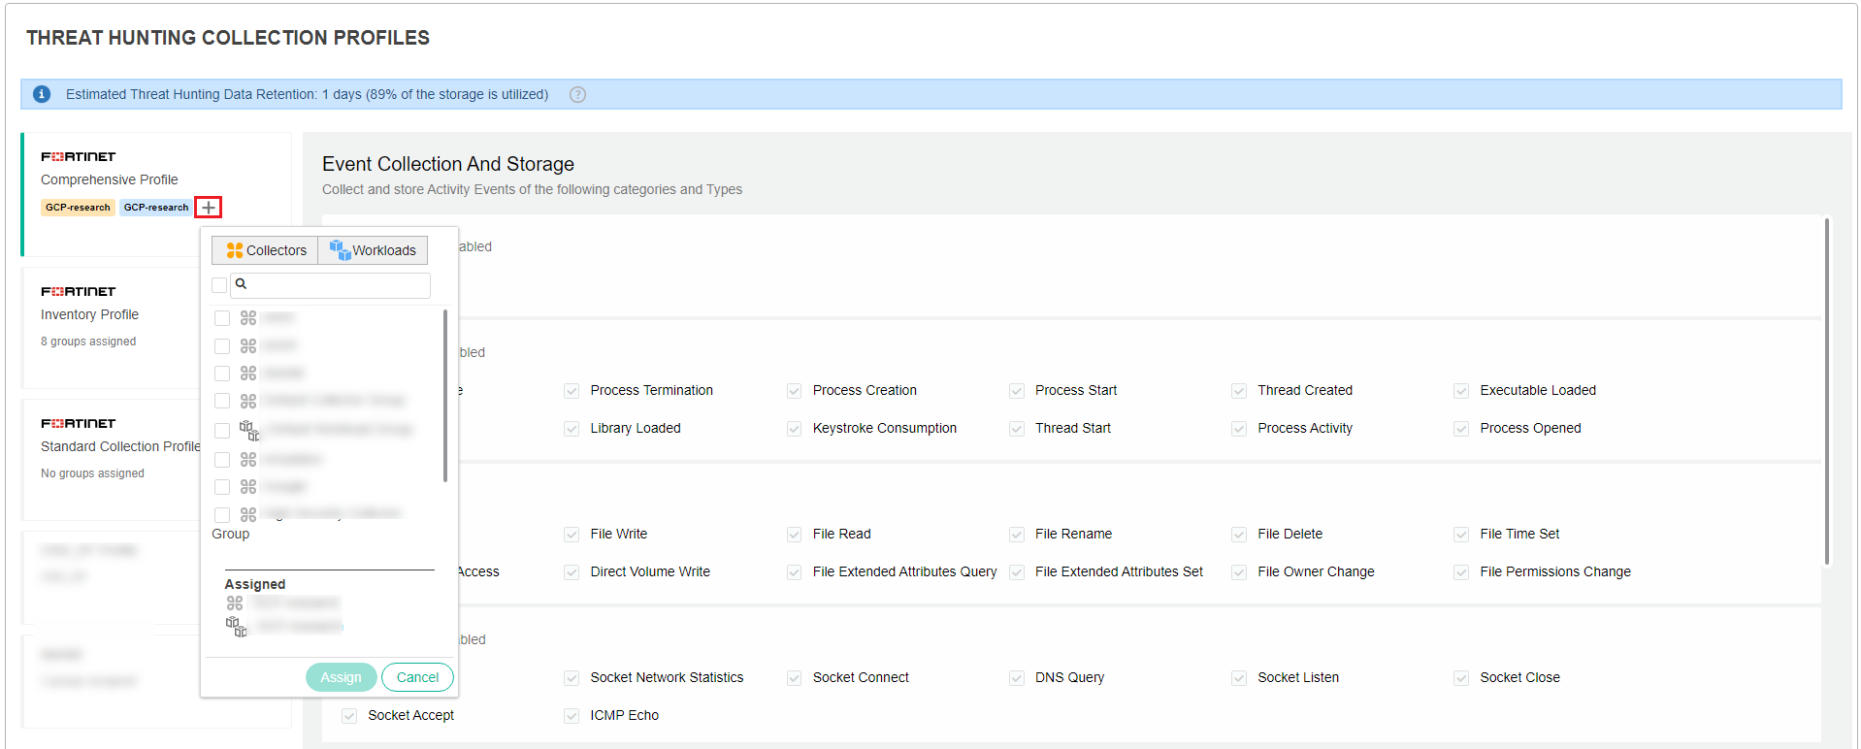Click the blue GCP-research tag
The image size is (1861, 749).
click(x=156, y=208)
